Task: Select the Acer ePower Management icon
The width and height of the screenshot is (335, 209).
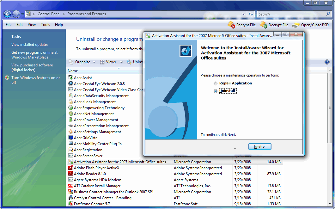Action: (x=71, y=120)
